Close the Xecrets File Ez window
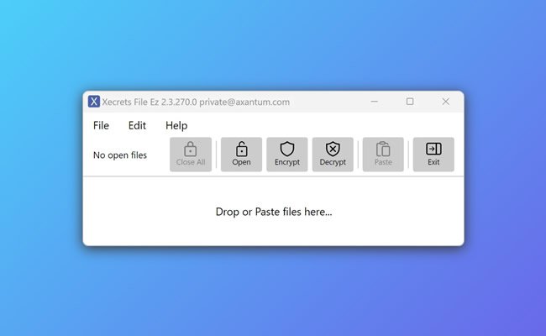Image resolution: width=546 pixels, height=336 pixels. (x=446, y=102)
